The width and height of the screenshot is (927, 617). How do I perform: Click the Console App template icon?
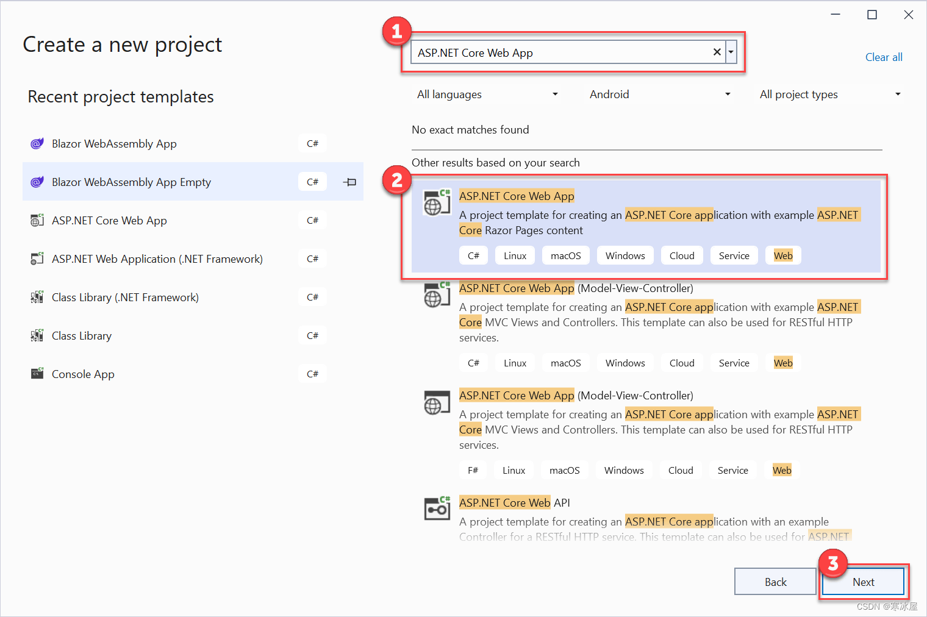click(x=37, y=374)
